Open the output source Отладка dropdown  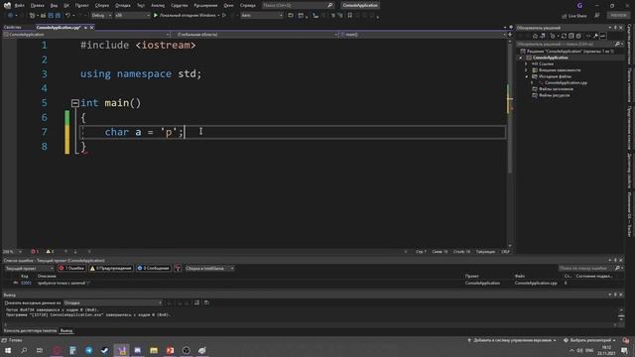click(x=113, y=302)
